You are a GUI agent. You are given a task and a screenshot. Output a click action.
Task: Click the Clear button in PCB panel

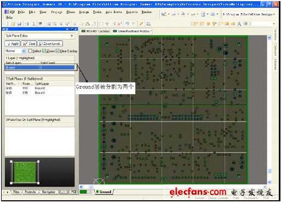pos(29,44)
